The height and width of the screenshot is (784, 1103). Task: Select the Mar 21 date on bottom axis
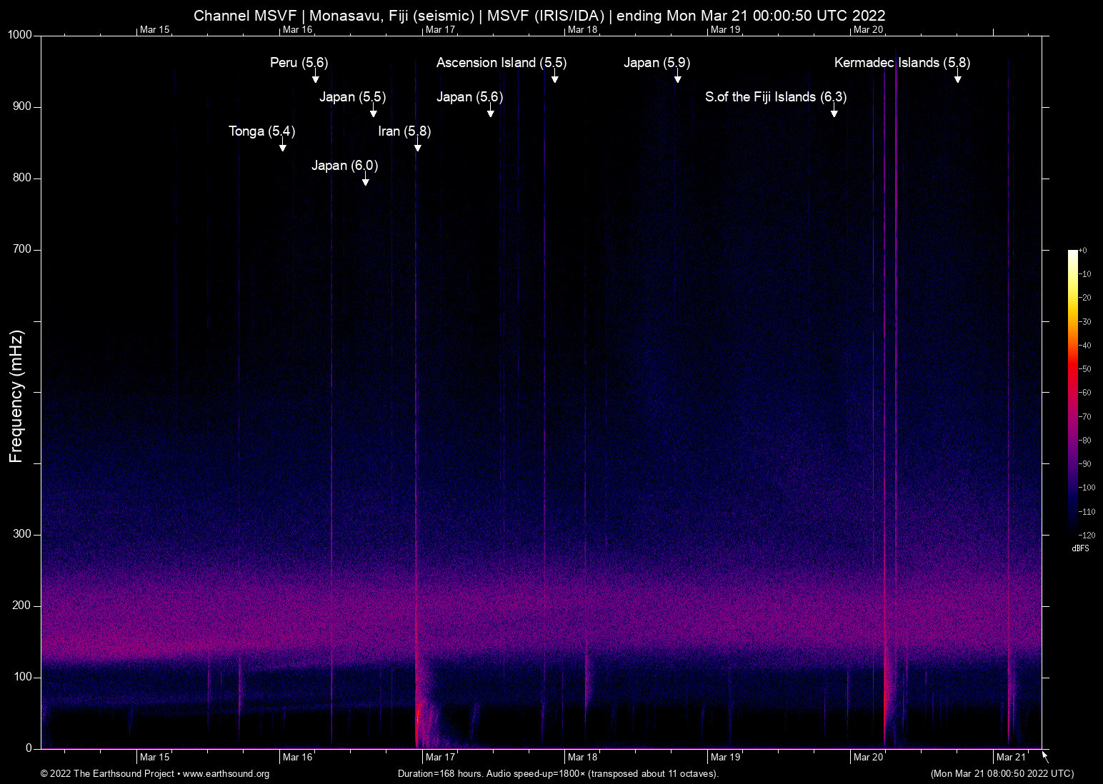(1010, 758)
